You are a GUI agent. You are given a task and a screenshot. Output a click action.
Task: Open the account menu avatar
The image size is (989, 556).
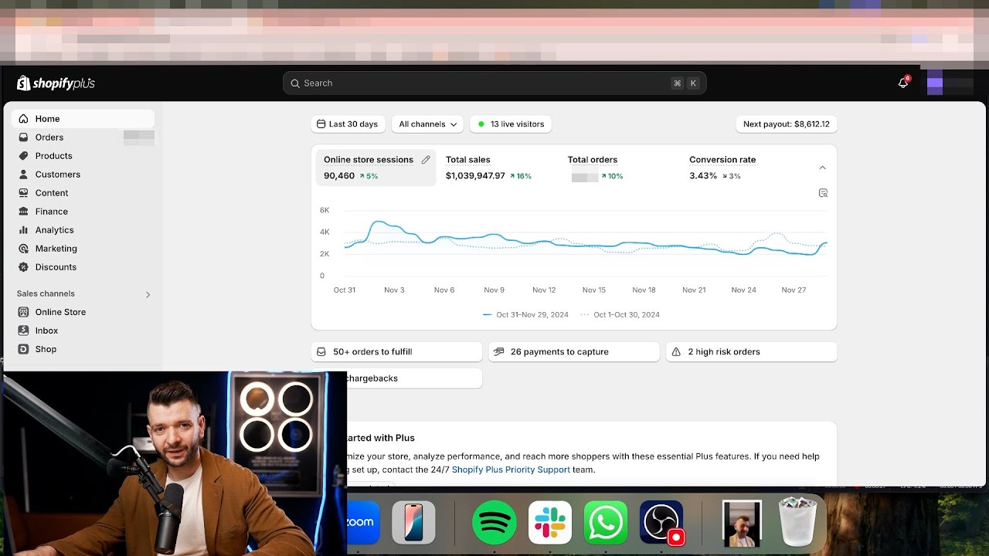click(x=935, y=83)
